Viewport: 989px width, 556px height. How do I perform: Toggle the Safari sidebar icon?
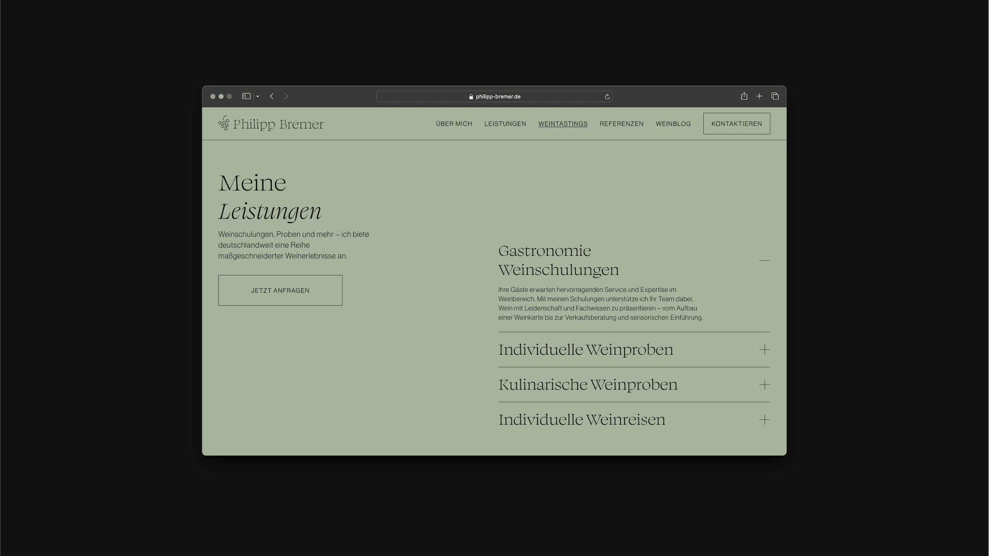(x=247, y=96)
